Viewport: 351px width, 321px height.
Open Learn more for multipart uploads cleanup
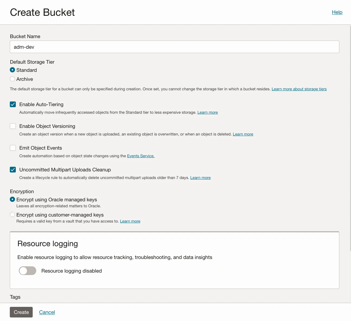pos(200,178)
